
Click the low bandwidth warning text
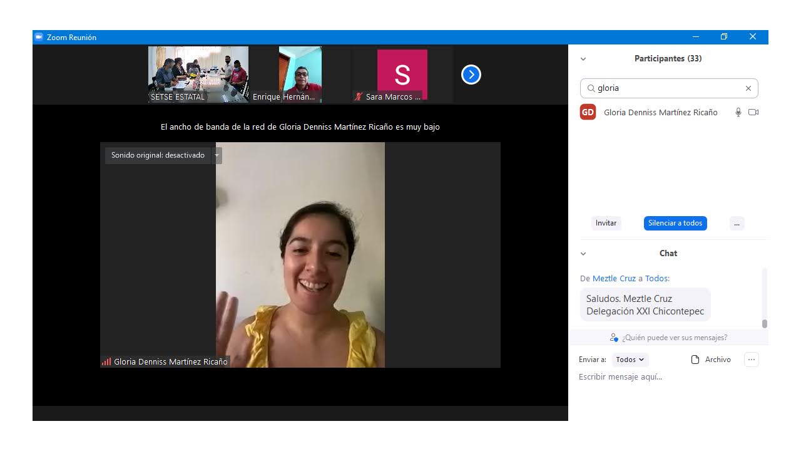coord(300,127)
